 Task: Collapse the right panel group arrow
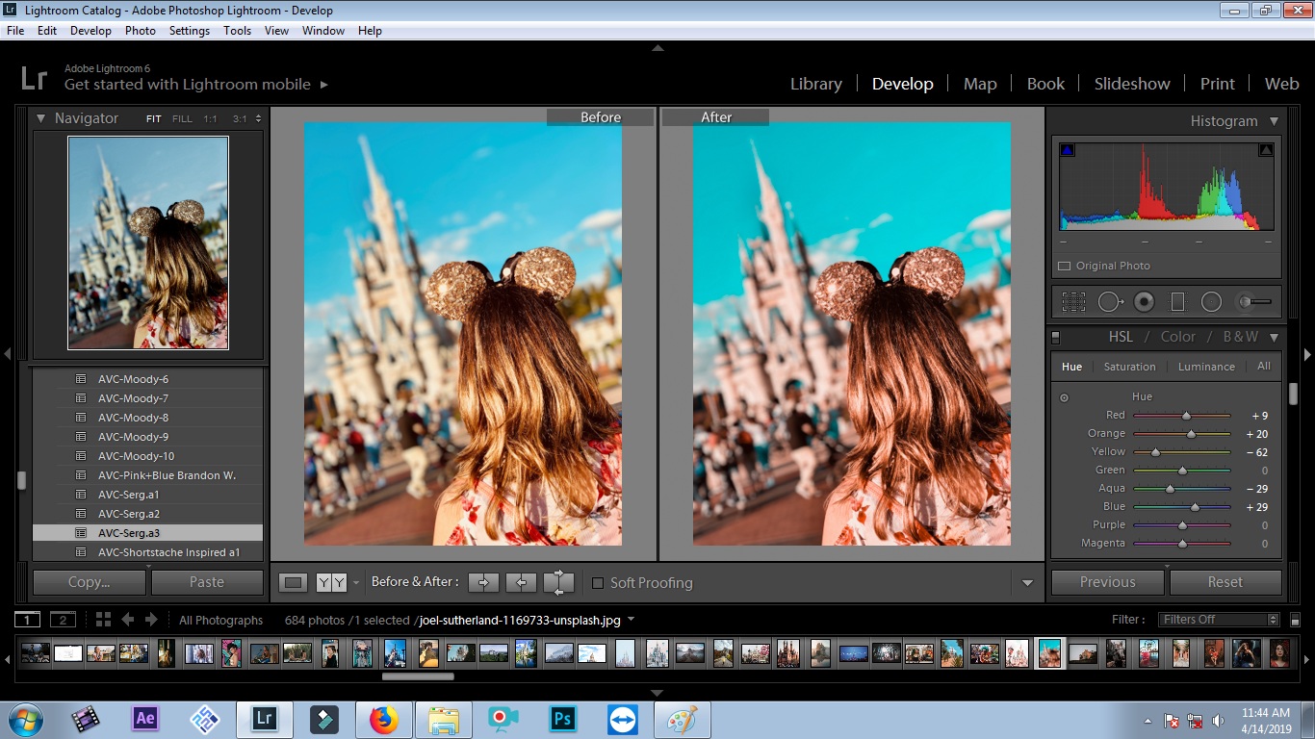click(1307, 354)
